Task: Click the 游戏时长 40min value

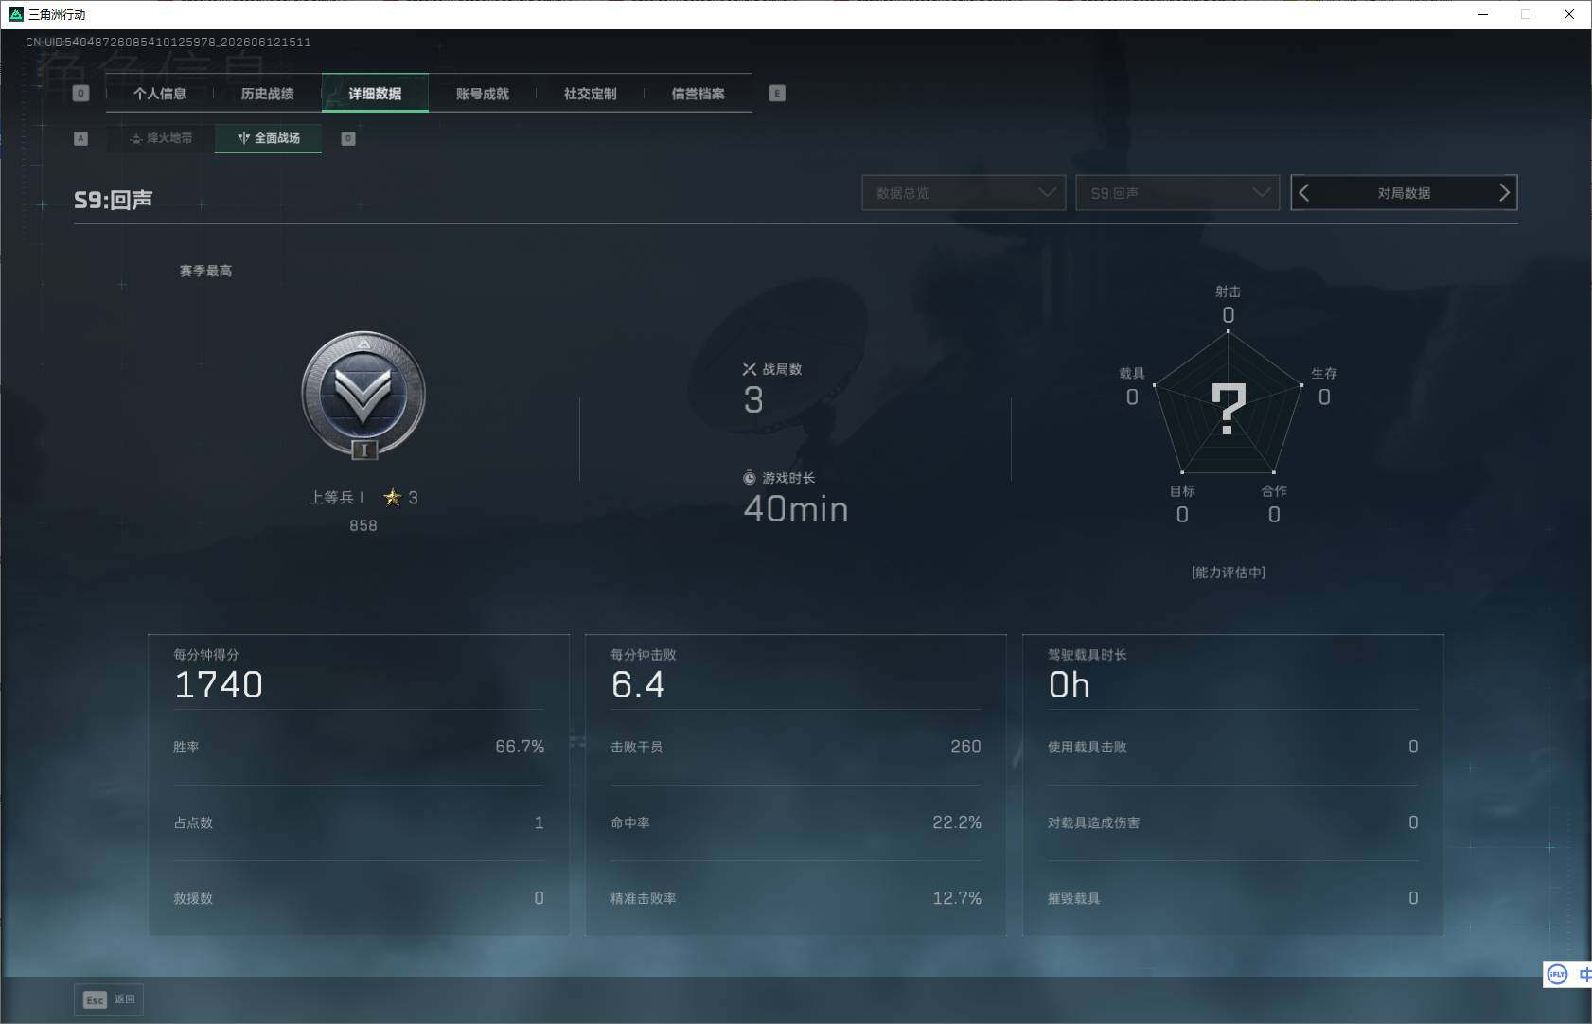Action: coord(796,509)
